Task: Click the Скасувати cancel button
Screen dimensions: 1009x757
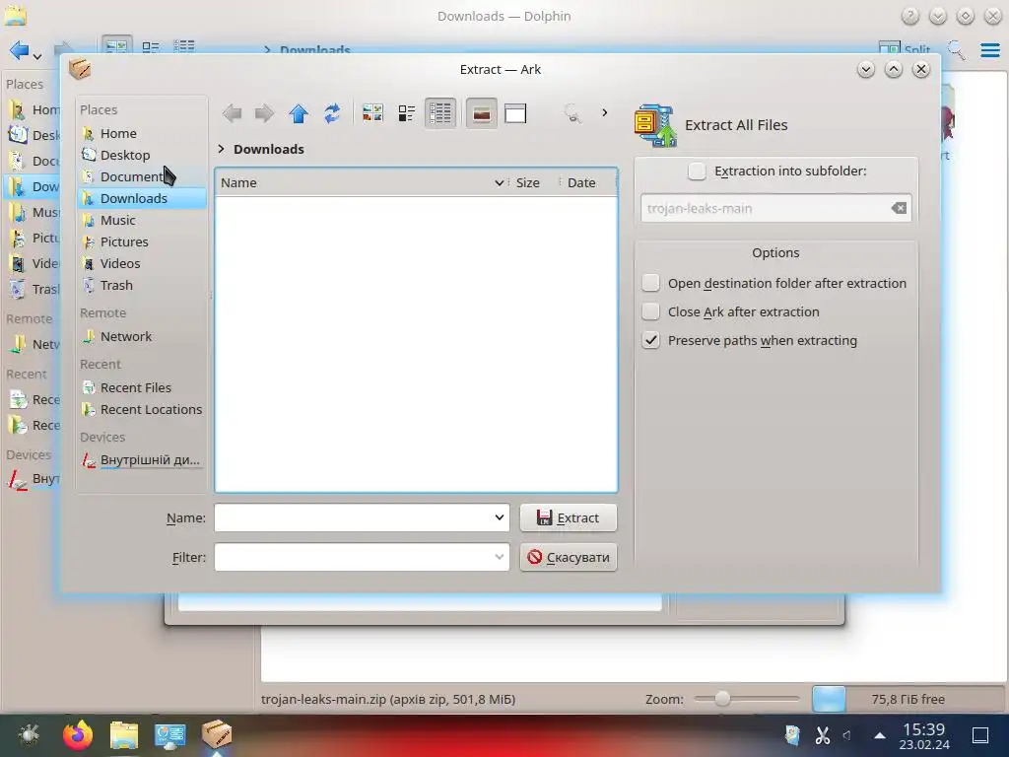Action: coord(569,557)
